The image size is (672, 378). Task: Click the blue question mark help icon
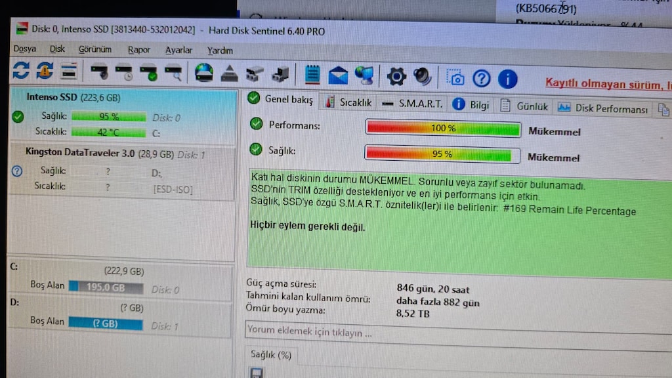tap(481, 79)
